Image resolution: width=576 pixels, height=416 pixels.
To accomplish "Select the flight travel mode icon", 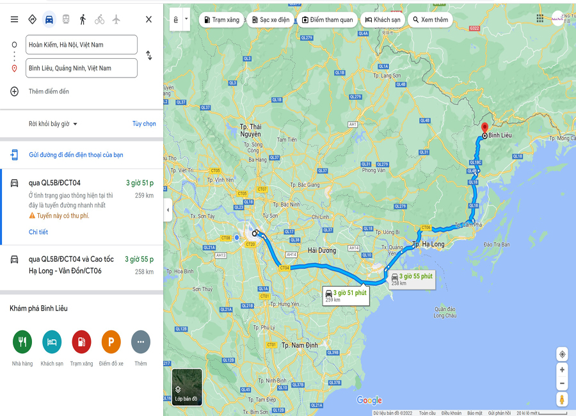I will 116,19.
